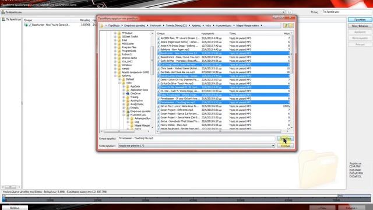
Task: Click the MP3 icon of Henry Krinkle - Stay
Action: 159,125
